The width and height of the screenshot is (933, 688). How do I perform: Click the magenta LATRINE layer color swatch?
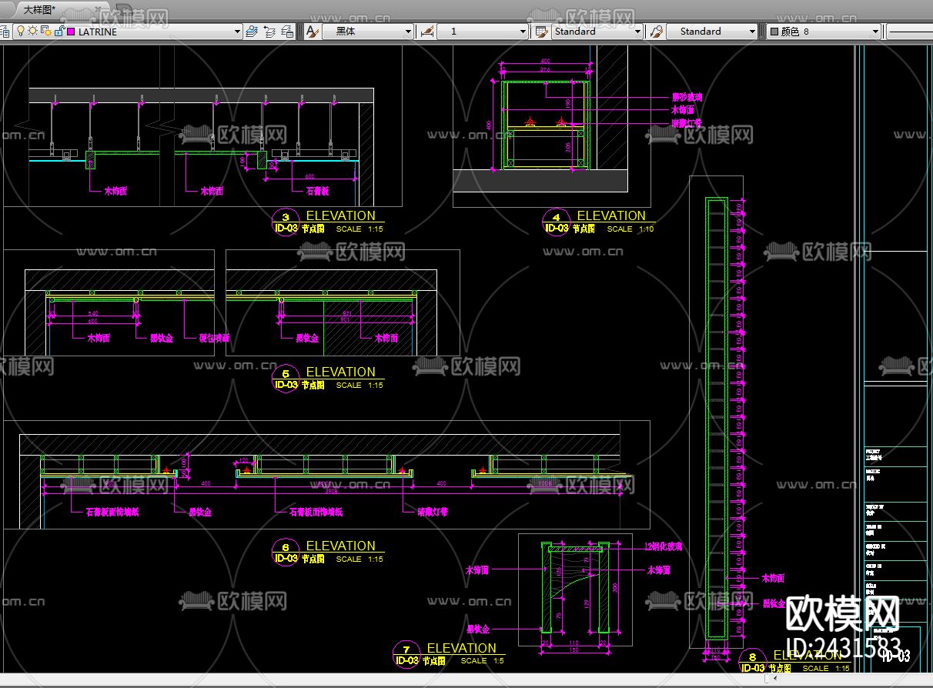[71, 32]
